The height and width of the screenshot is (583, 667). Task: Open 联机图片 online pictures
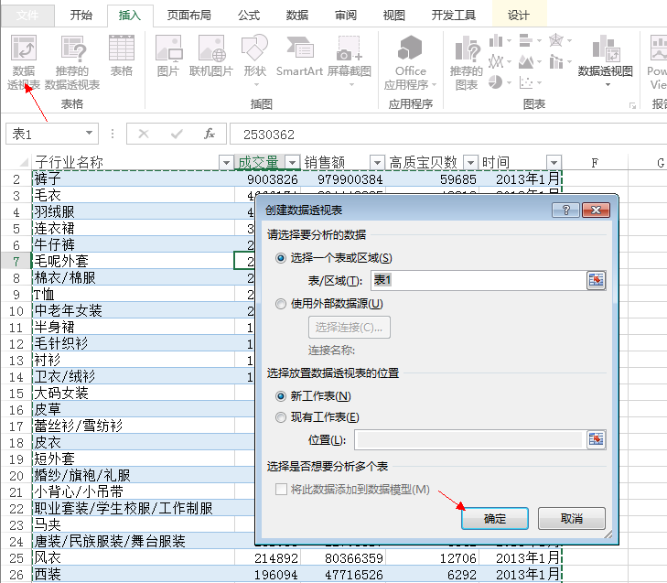pos(211,56)
